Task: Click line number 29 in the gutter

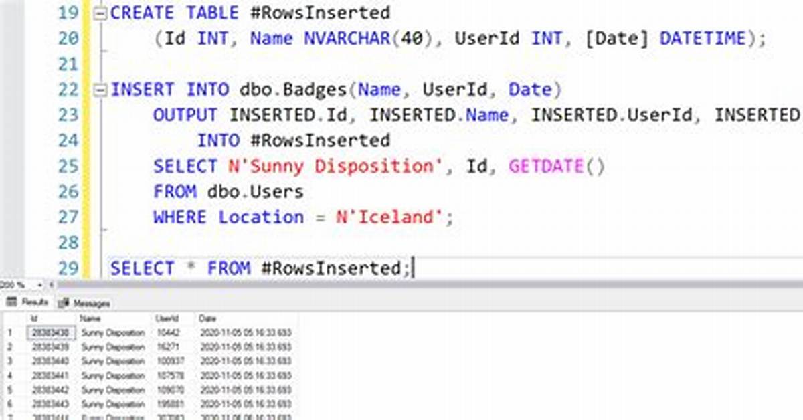Action: 68,268
